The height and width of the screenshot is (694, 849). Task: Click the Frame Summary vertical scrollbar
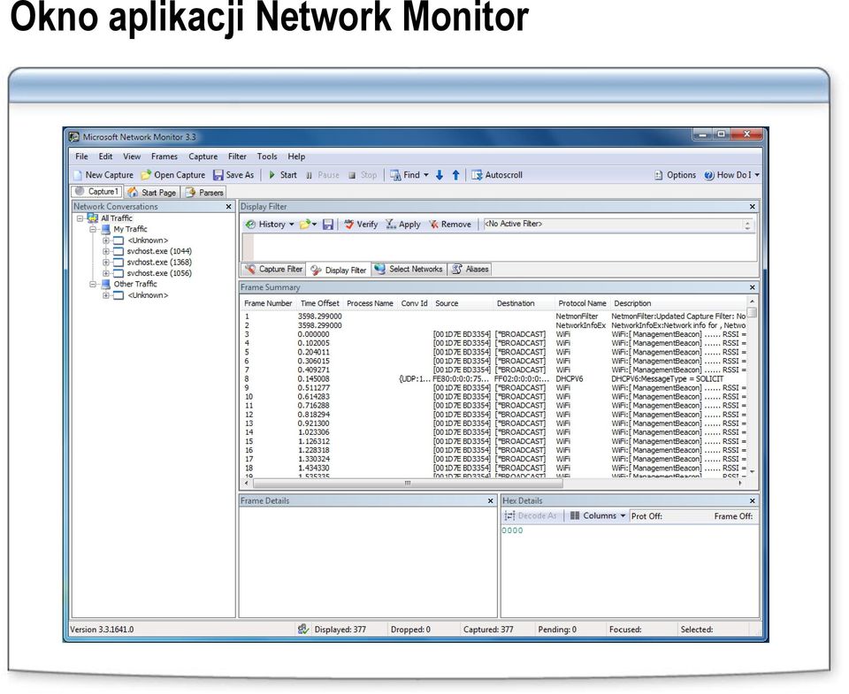752,386
